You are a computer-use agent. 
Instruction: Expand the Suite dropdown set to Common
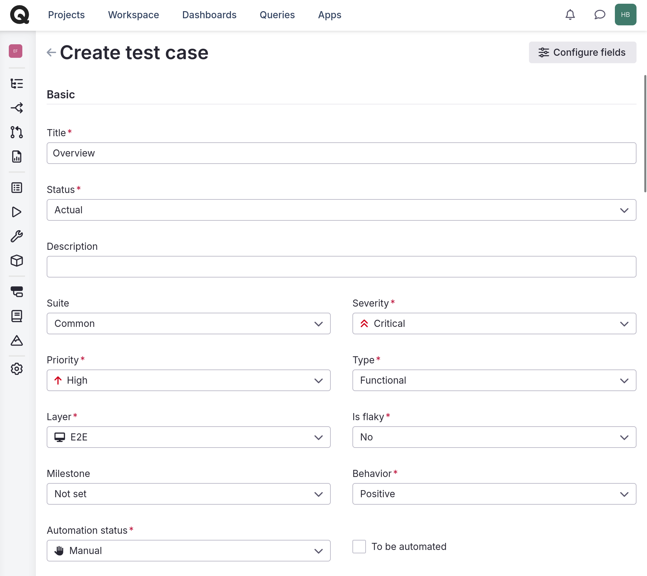(x=188, y=323)
